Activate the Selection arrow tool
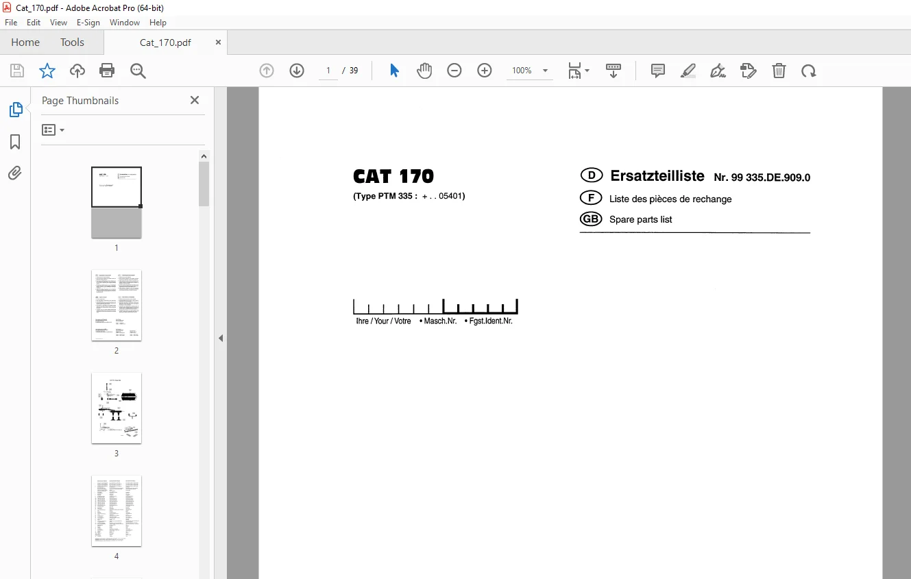The width and height of the screenshot is (911, 579). point(394,71)
